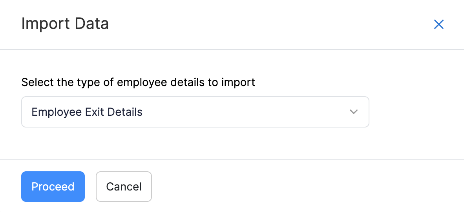Image resolution: width=464 pixels, height=212 pixels.
Task: Cancel the data import
Action: click(x=124, y=187)
